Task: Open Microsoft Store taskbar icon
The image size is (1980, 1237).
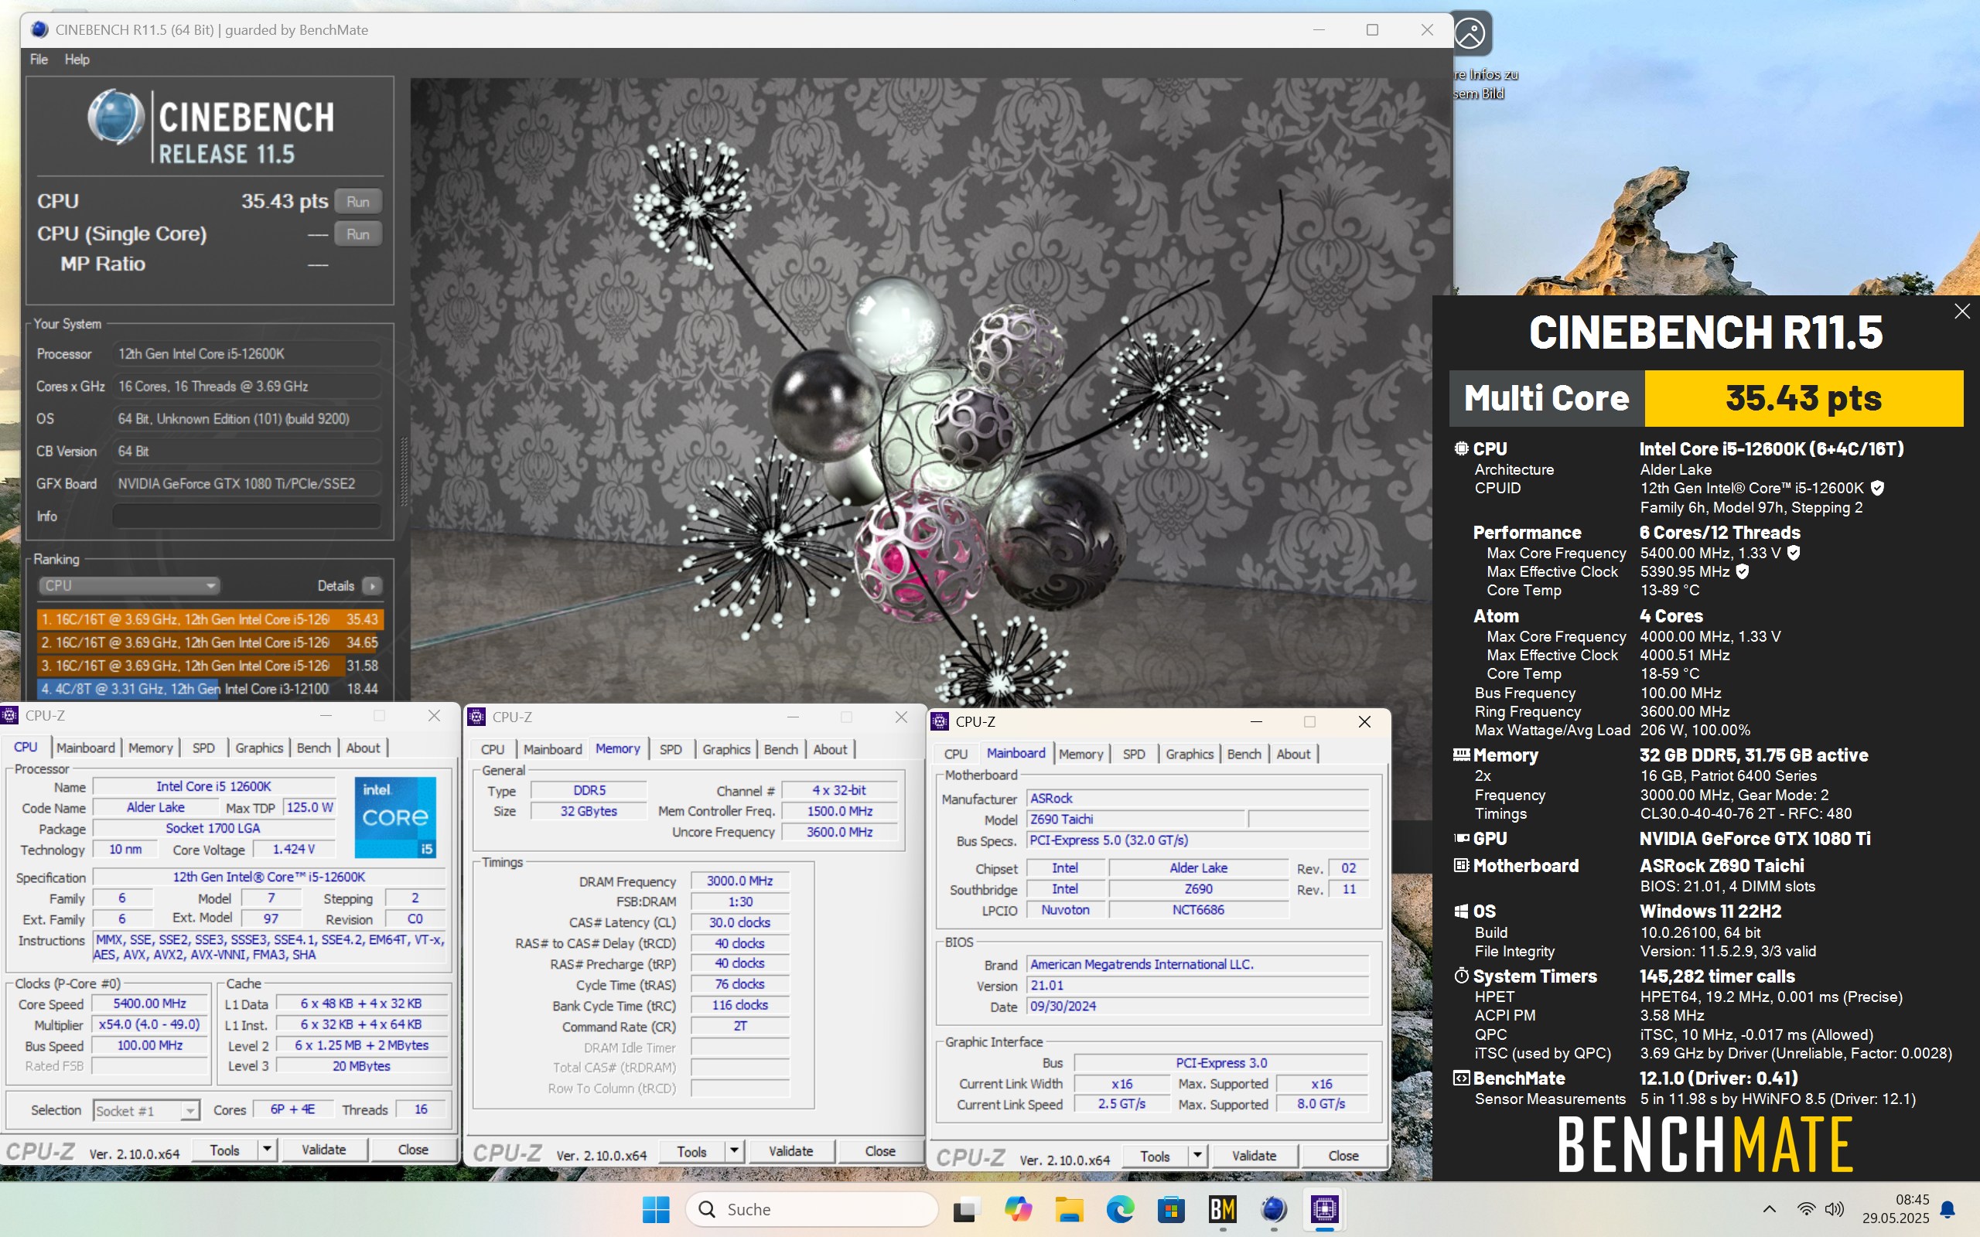Action: tap(1172, 1209)
